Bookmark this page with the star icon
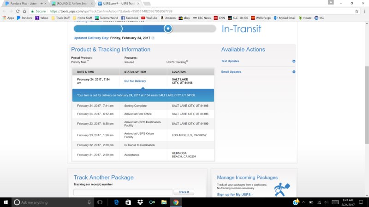Screen dimensions: 369x207 [x=357, y=11]
